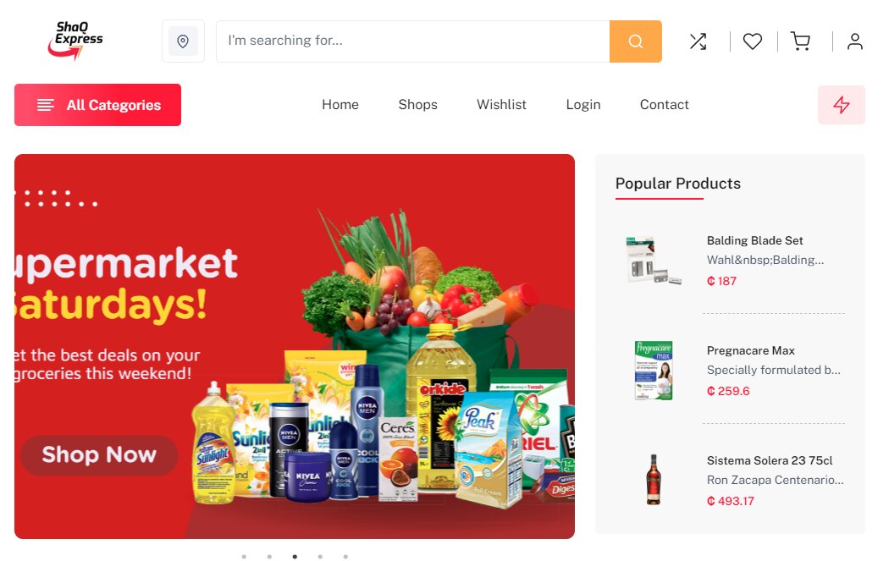
Task: Open the compare shuffle arrows icon
Action: (698, 41)
